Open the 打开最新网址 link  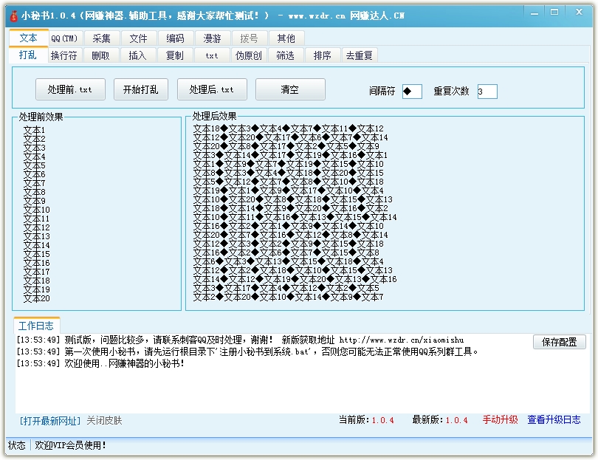[x=50, y=421]
